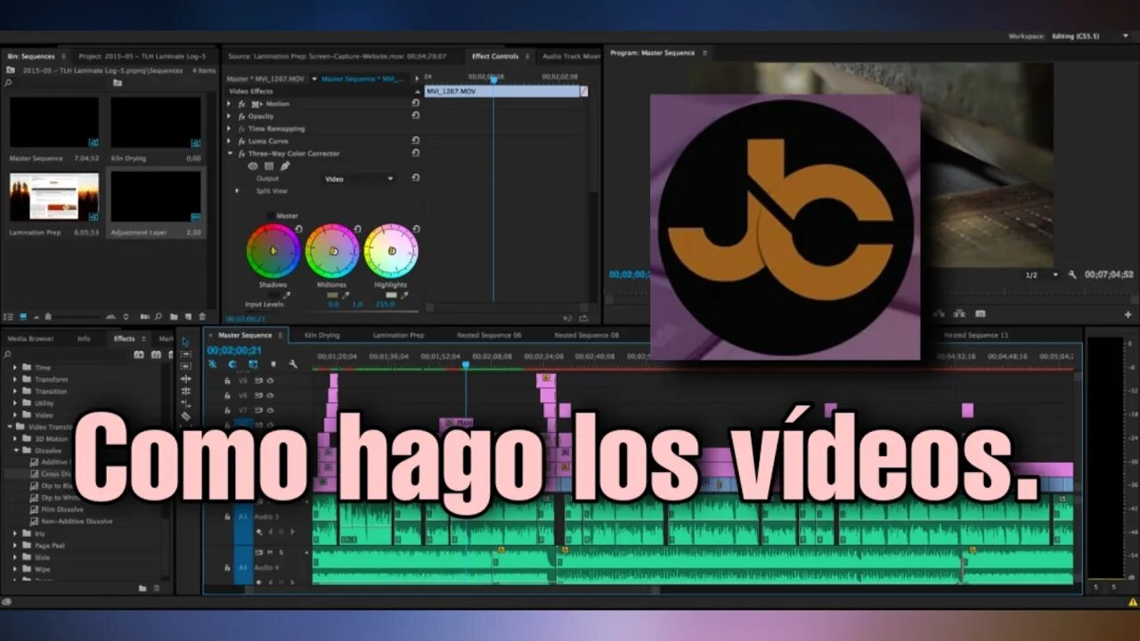Open the 1/2 playback resolution dropdown
The width and height of the screenshot is (1140, 641).
[1041, 275]
